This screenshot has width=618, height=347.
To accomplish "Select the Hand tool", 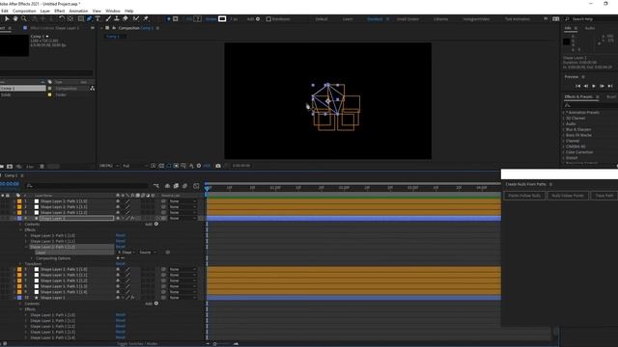I will (15, 18).
